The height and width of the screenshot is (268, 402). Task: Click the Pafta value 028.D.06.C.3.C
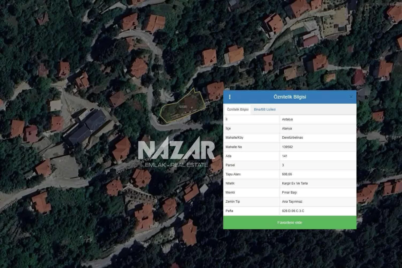tap(293, 211)
